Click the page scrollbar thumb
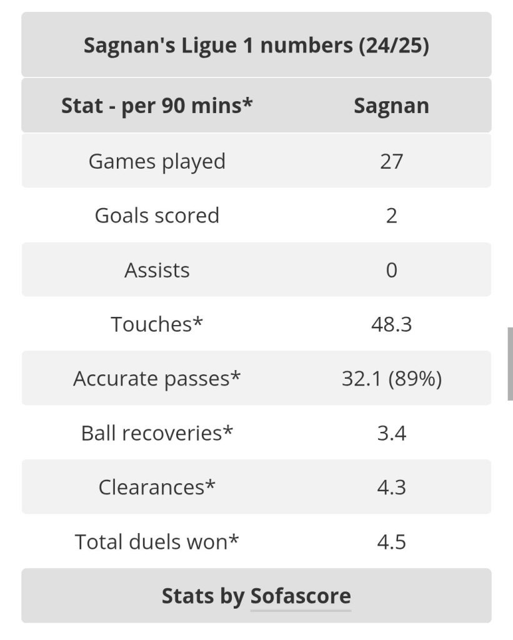The width and height of the screenshot is (513, 640). (x=510, y=364)
